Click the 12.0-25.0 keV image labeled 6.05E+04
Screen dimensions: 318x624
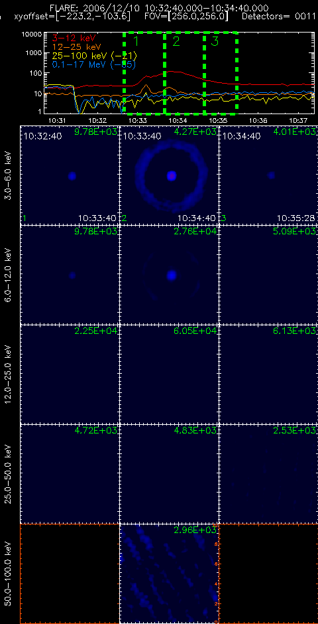click(x=169, y=374)
